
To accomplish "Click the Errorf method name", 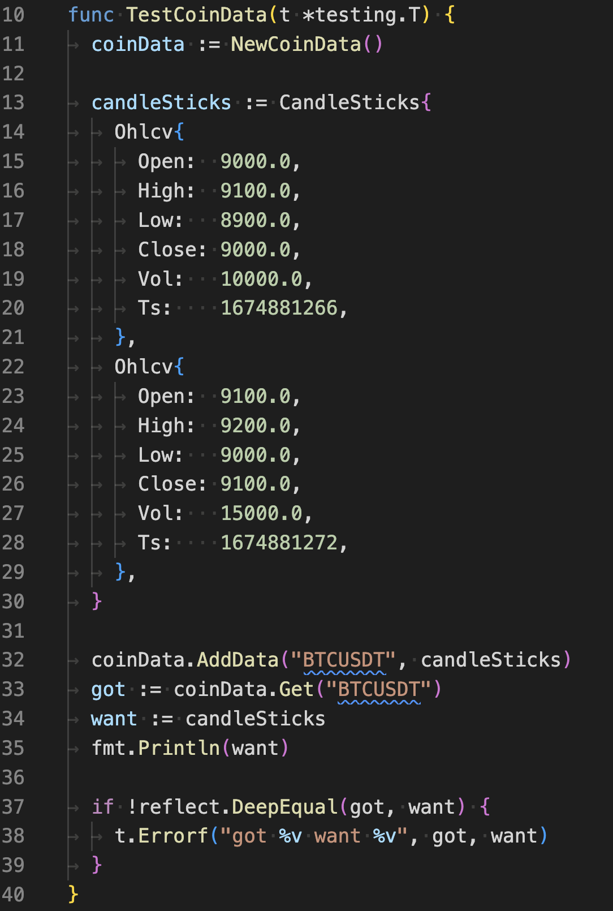I will coord(172,836).
